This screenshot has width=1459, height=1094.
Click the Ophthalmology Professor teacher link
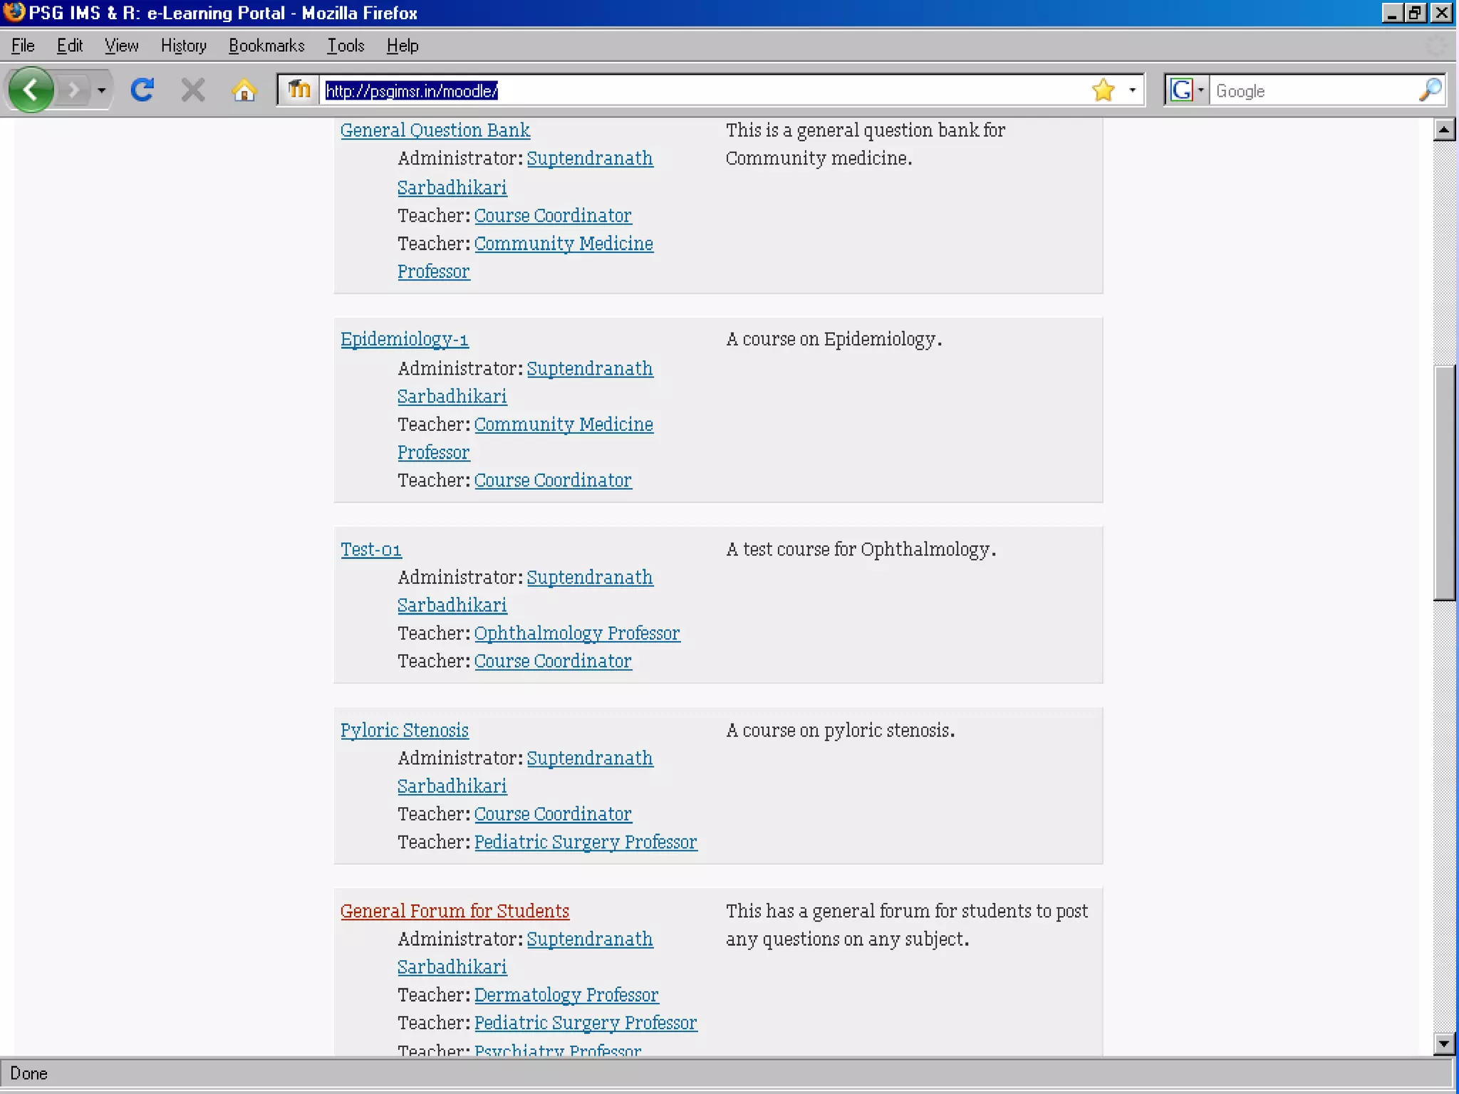coord(577,633)
